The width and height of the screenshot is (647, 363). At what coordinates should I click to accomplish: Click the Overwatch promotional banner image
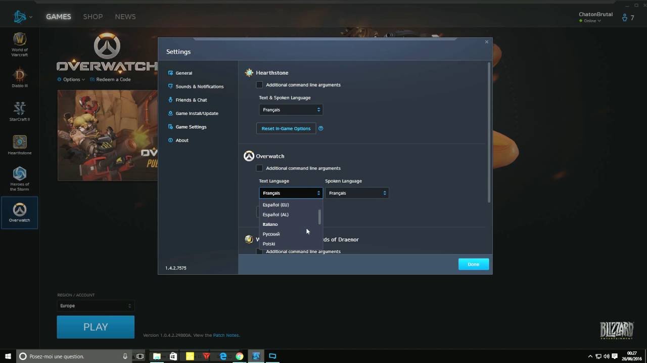coord(108,135)
